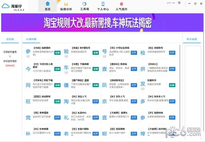The width and height of the screenshot is (205, 142).
Task: Click the 查 icon of 查排名
Action: (x=105, y=69)
